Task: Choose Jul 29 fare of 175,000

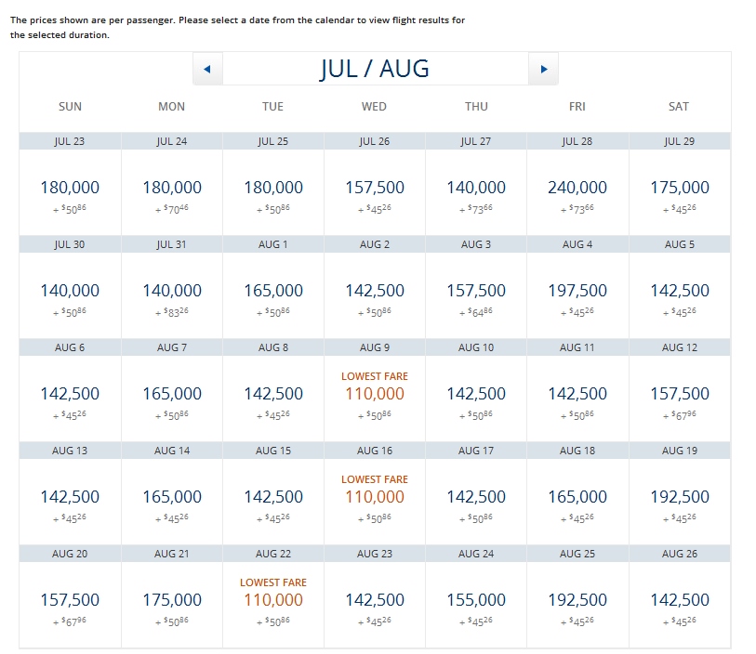Action: pos(679,188)
